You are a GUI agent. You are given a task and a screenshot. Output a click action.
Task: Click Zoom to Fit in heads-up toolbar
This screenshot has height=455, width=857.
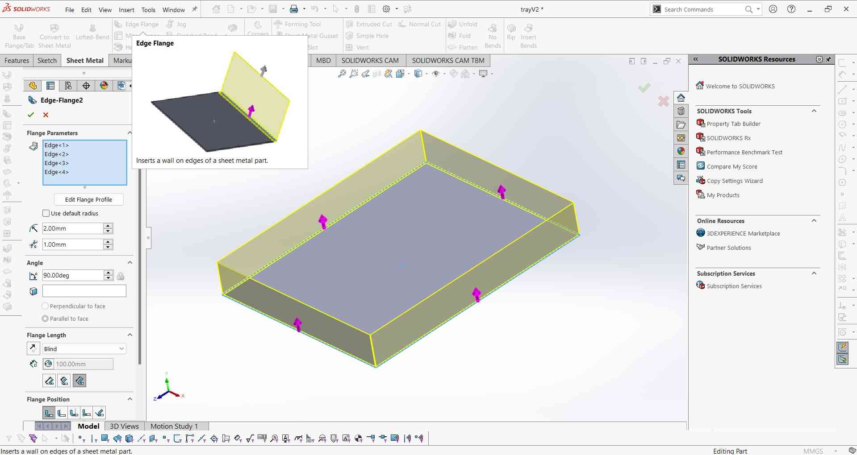pos(342,74)
